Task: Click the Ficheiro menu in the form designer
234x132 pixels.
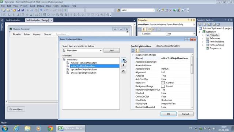Action: pyautogui.click(x=17, y=34)
